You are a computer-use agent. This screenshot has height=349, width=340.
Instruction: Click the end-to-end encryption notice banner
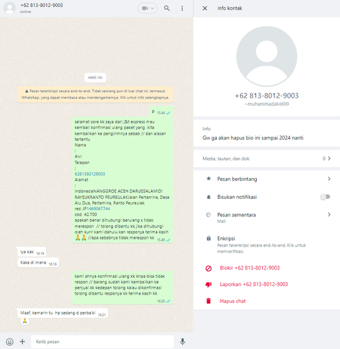(x=95, y=94)
